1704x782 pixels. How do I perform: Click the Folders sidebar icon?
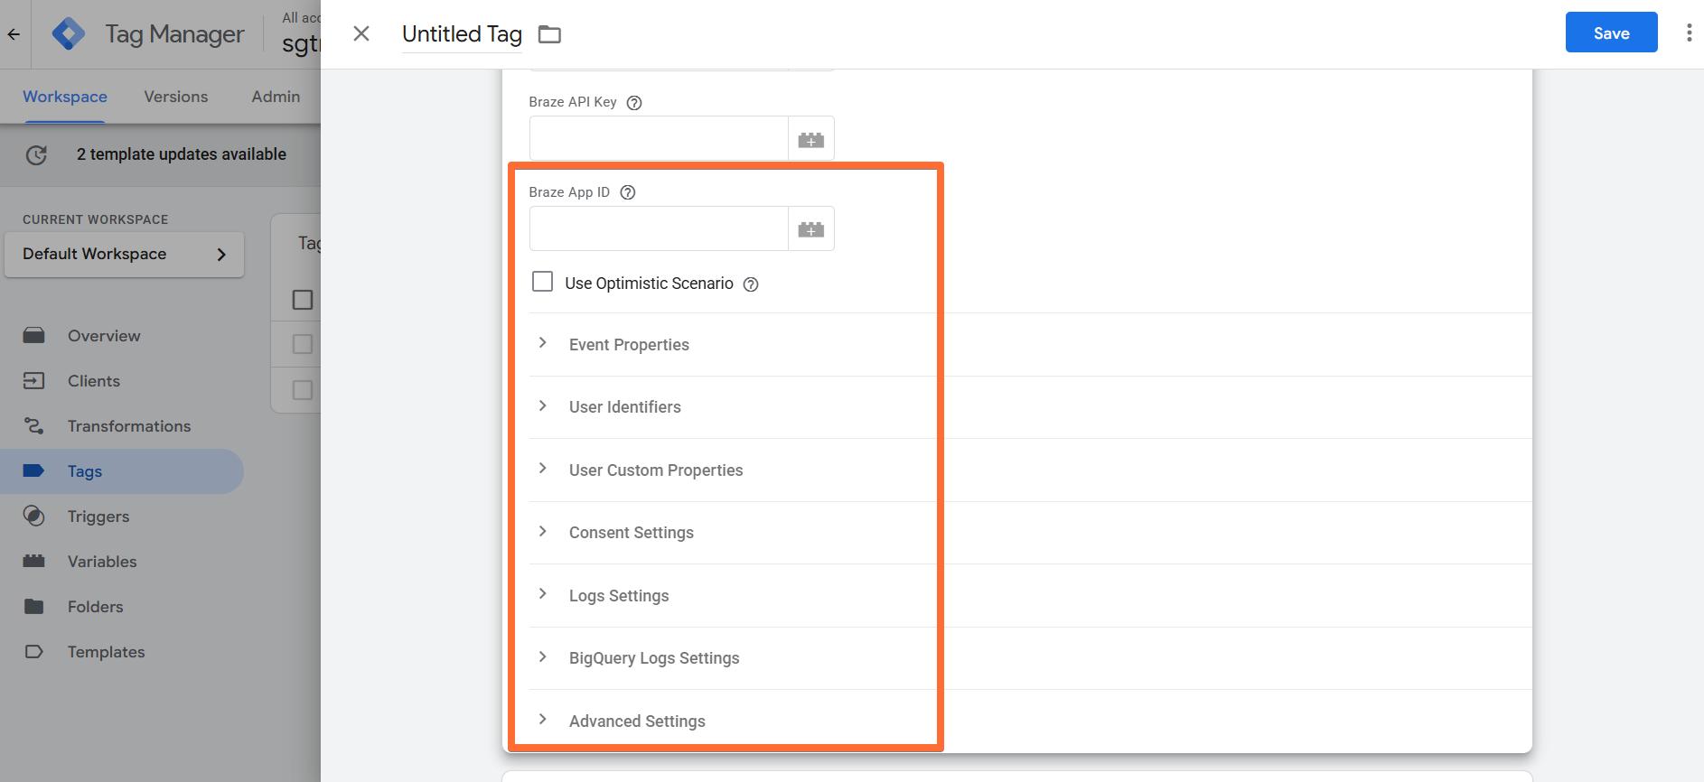(33, 606)
